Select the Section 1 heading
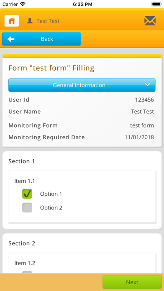Image resolution: width=164 pixels, height=291 pixels. (22, 161)
